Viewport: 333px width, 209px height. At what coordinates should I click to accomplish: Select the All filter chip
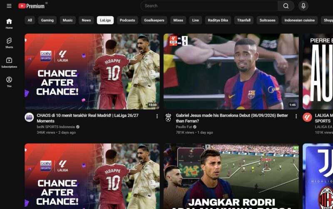click(30, 20)
